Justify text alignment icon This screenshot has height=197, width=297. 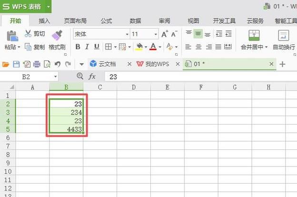point(218,47)
